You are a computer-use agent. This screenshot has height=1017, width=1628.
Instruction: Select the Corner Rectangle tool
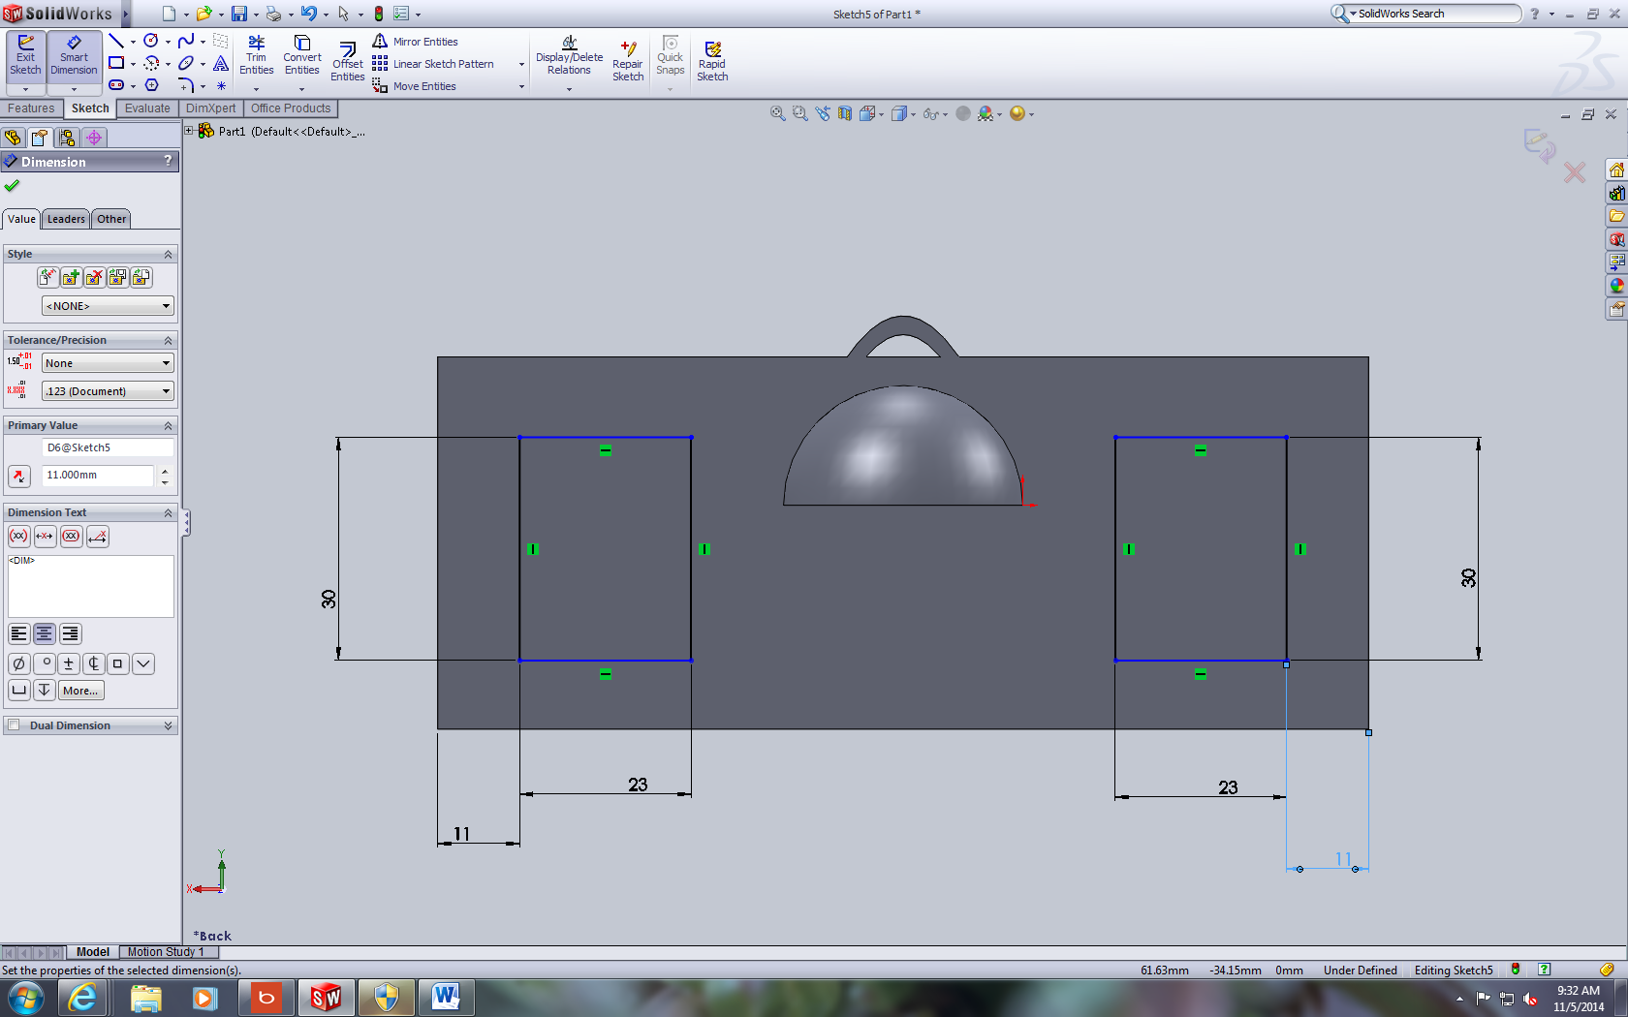point(116,63)
